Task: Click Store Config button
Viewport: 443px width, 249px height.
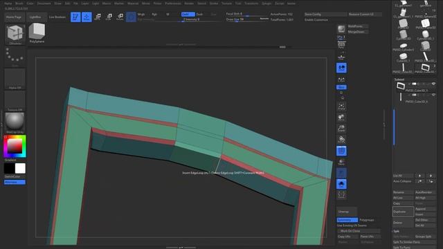Action: pos(325,14)
